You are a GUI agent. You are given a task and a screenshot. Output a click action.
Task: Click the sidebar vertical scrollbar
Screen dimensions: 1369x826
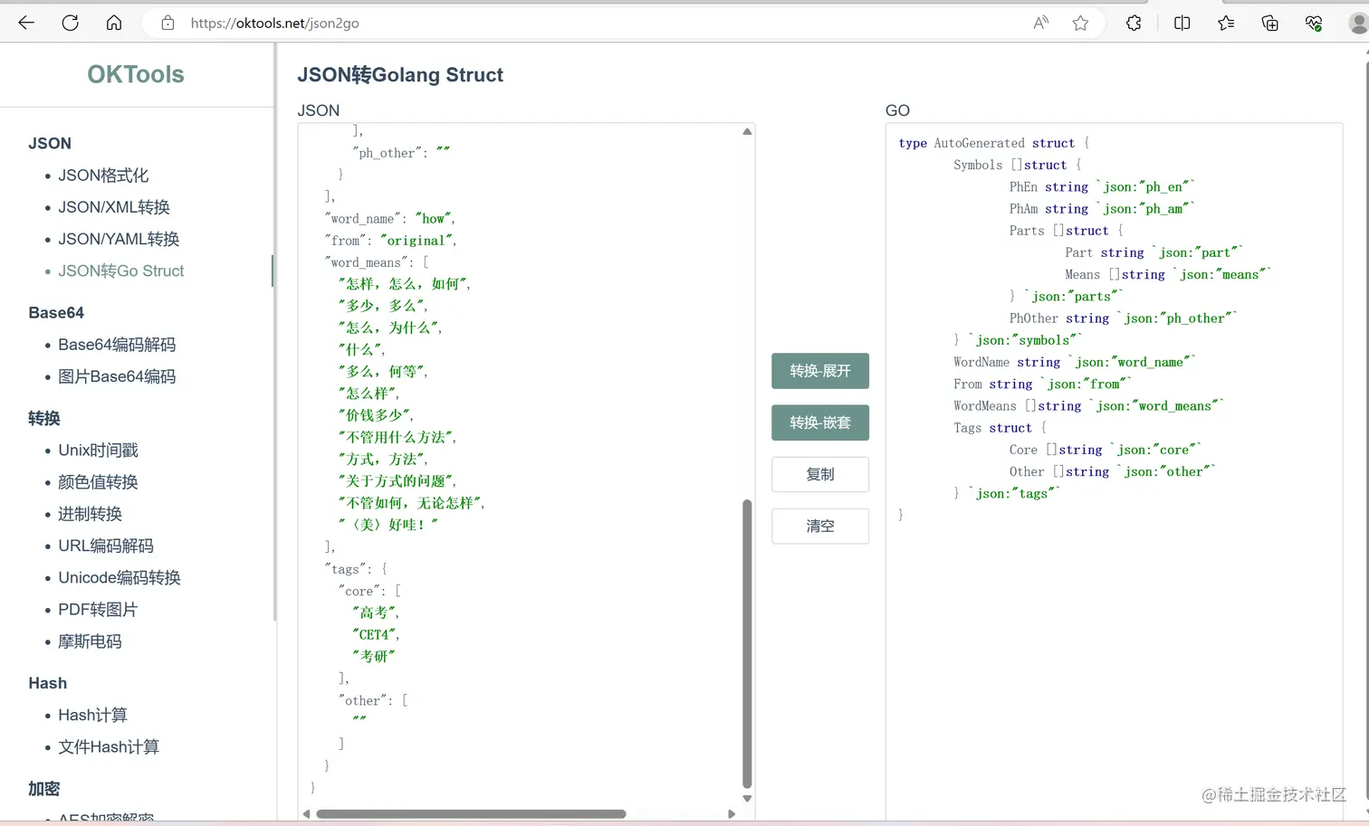pyautogui.click(x=273, y=333)
